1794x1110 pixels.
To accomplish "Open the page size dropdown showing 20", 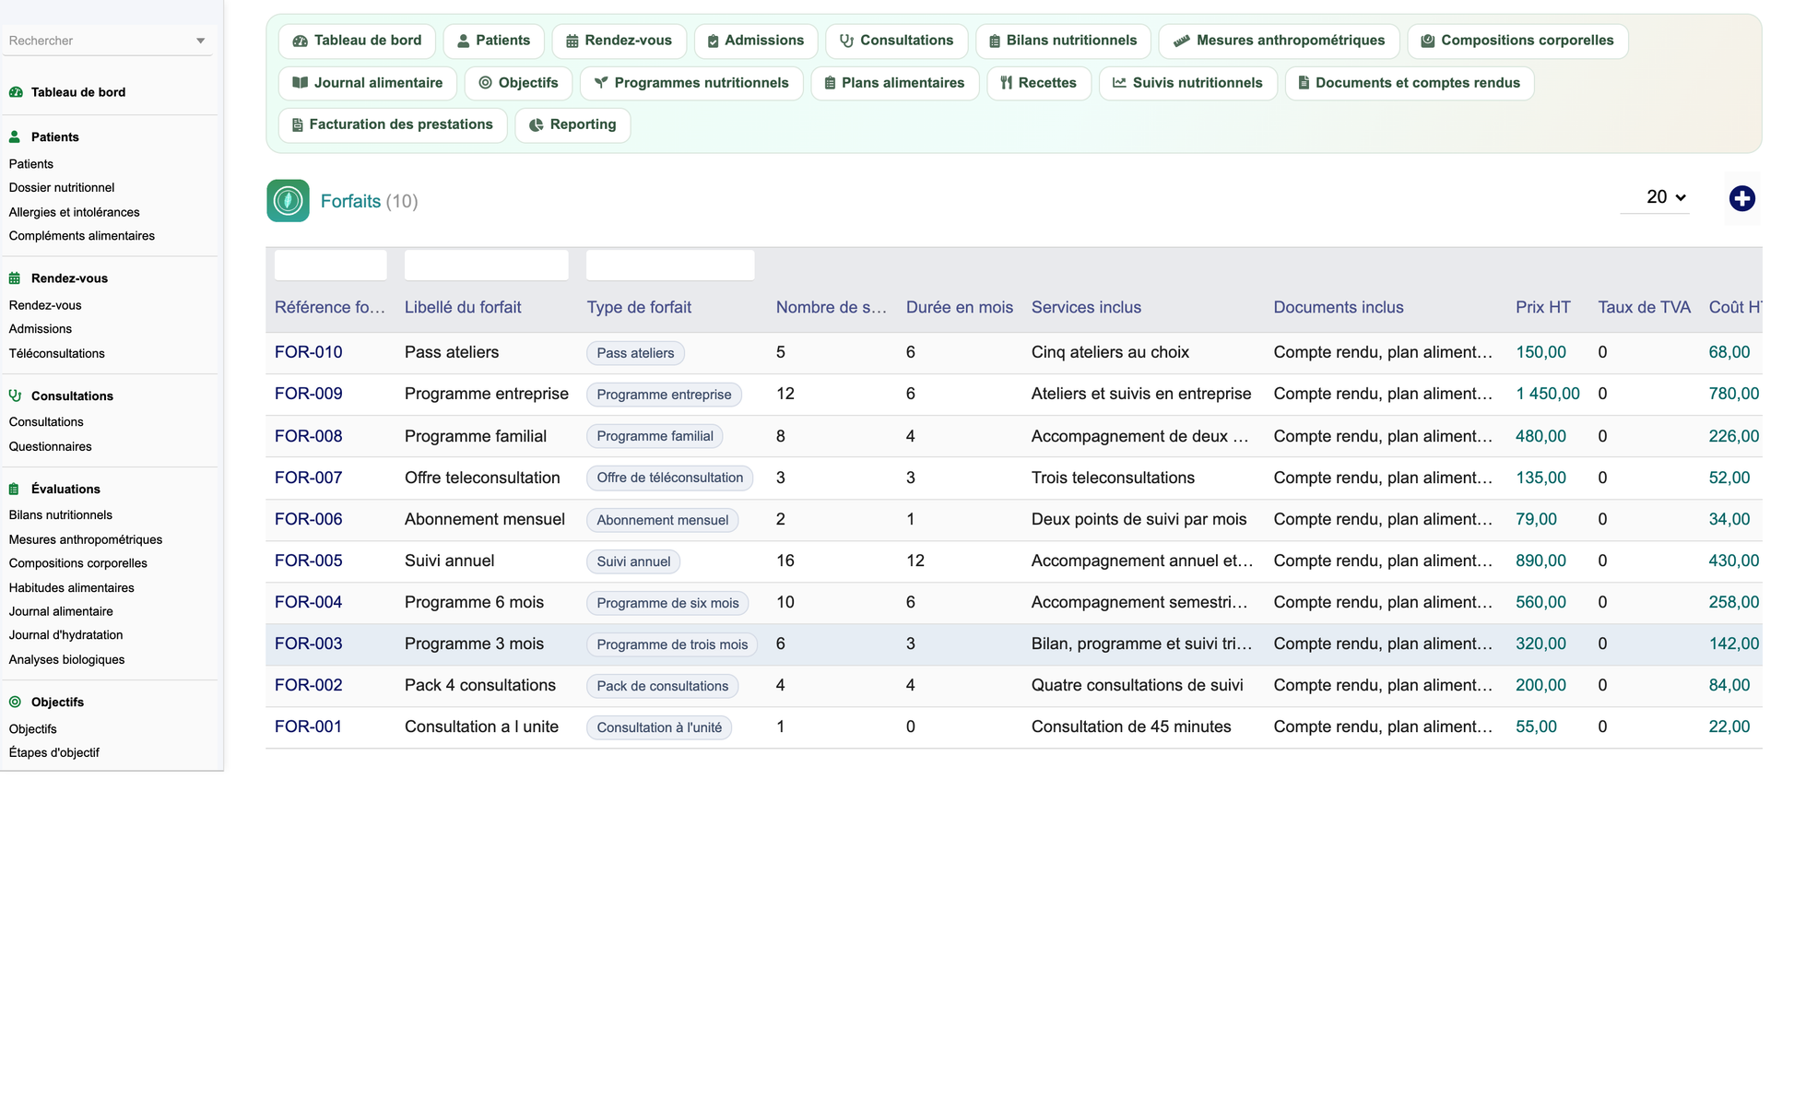I will (1656, 197).
